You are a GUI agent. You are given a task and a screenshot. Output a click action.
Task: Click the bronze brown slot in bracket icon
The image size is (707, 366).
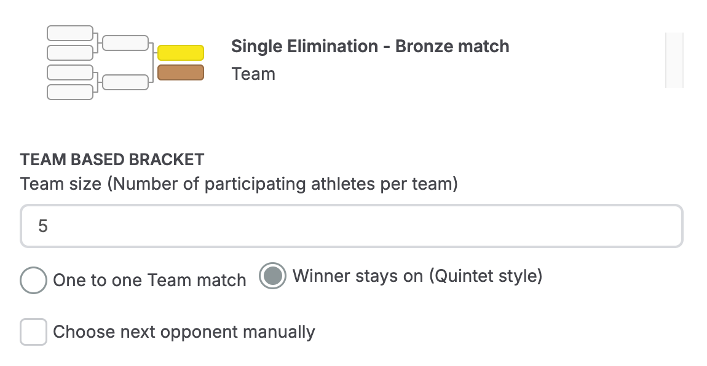(181, 73)
